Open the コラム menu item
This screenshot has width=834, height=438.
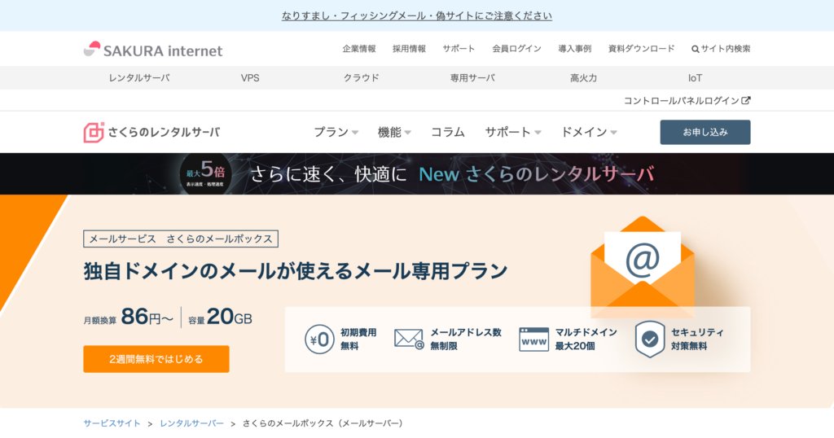pos(448,132)
